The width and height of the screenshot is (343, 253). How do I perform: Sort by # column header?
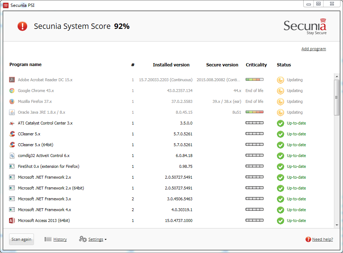[133, 65]
